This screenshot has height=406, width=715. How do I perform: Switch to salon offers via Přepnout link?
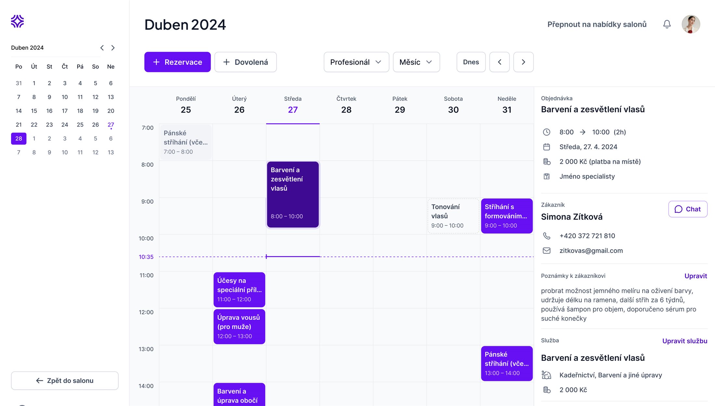point(597,24)
